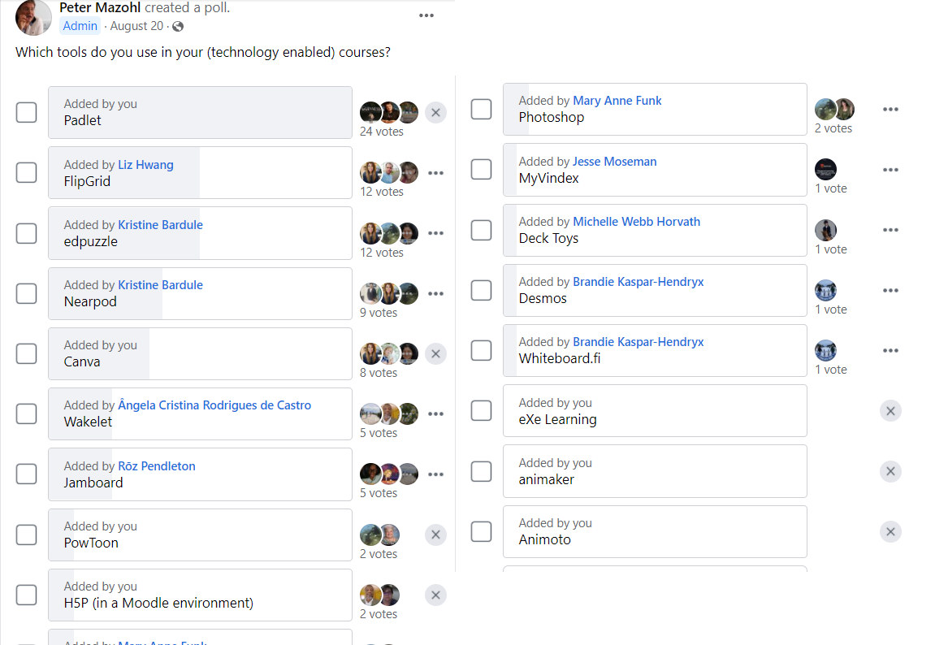Remove the Canva poll option
The height and width of the screenshot is (645, 935).
436,354
